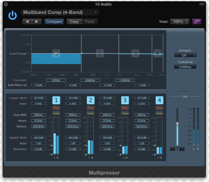Click band 2 Attack 0.5ms field
209x182 pixels.
click(x=73, y=121)
